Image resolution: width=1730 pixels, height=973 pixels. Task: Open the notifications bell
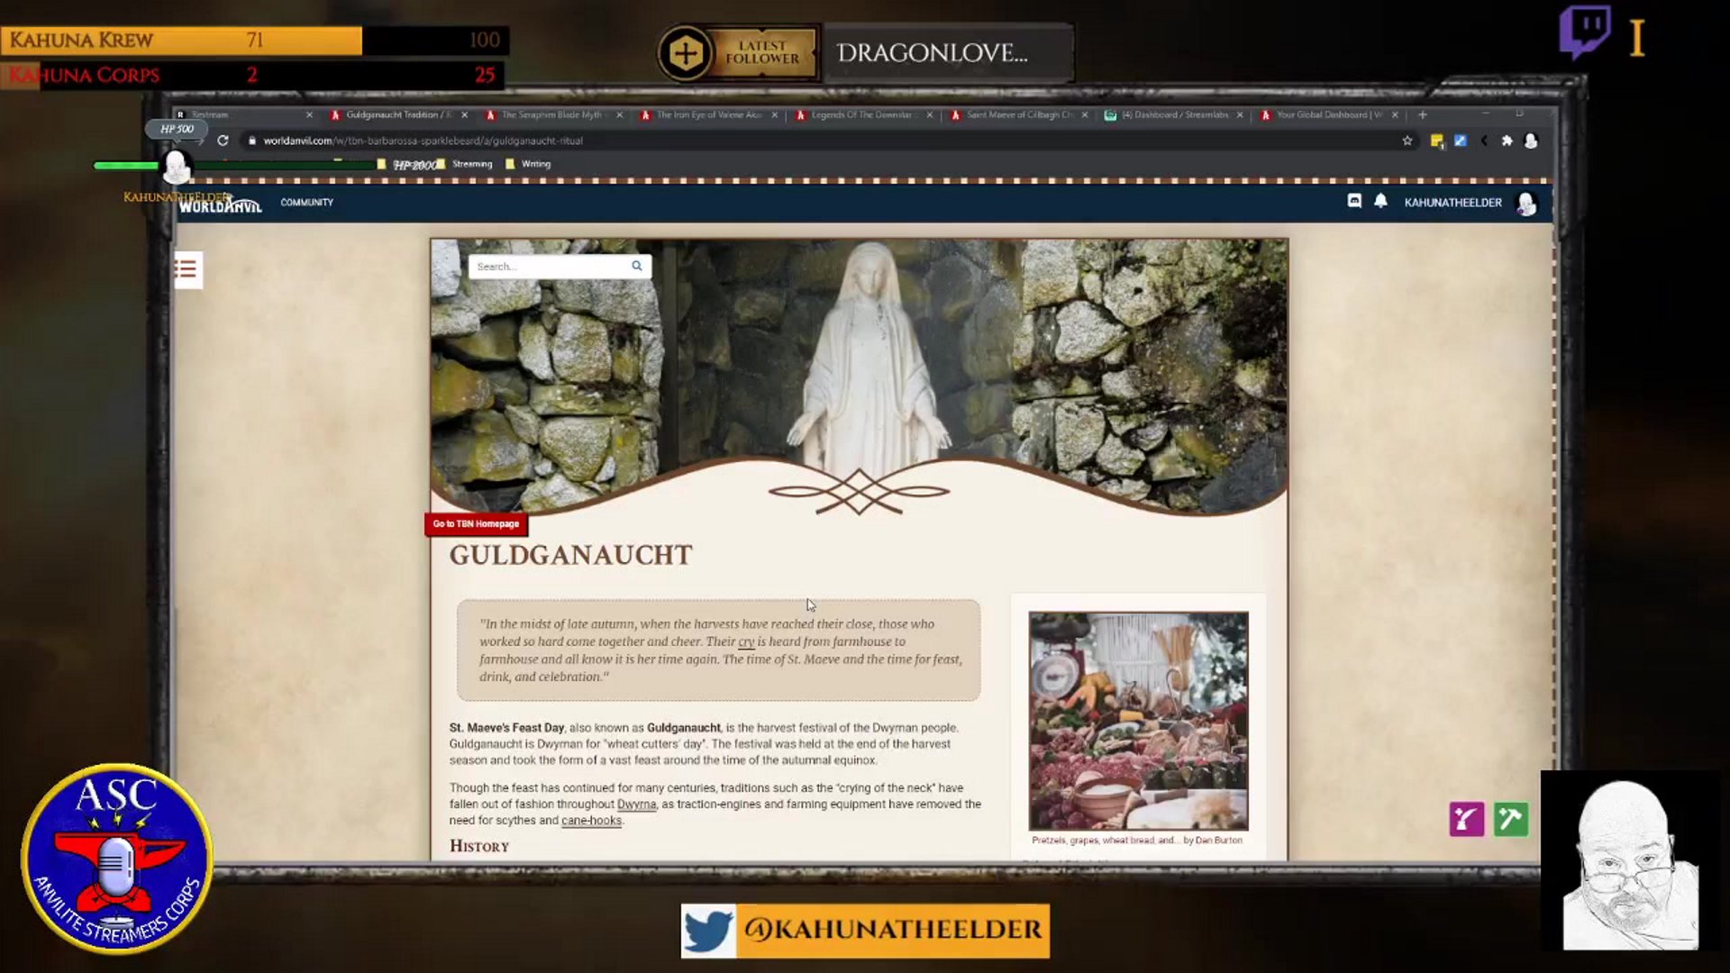1380,201
